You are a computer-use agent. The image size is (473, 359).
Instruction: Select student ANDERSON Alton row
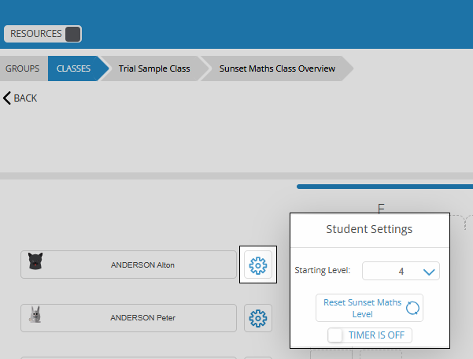pos(128,265)
